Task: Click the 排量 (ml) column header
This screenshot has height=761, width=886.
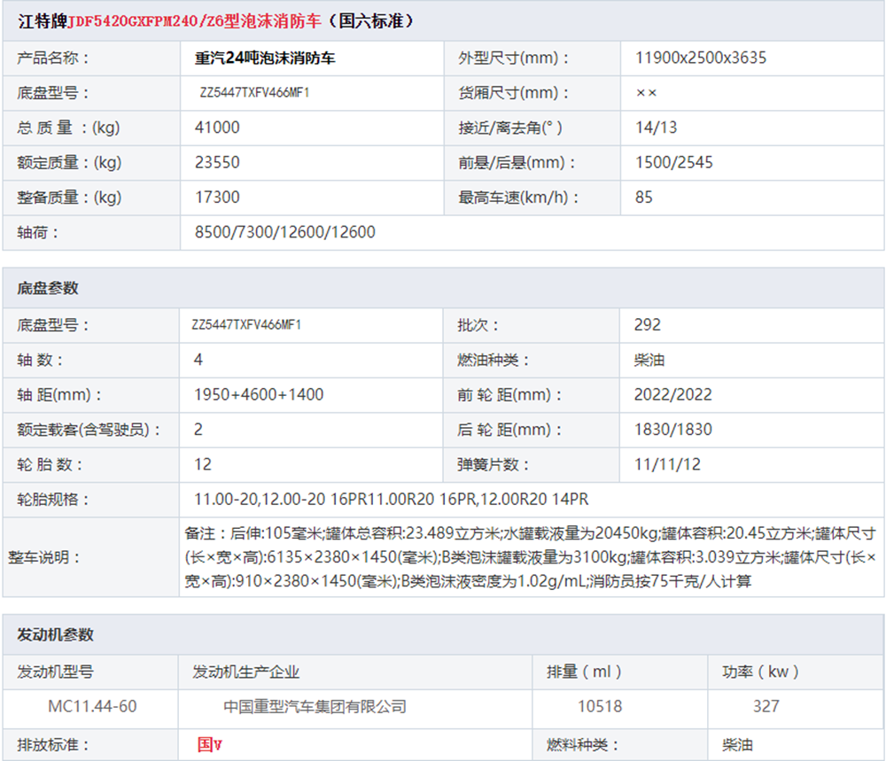Action: [584, 672]
